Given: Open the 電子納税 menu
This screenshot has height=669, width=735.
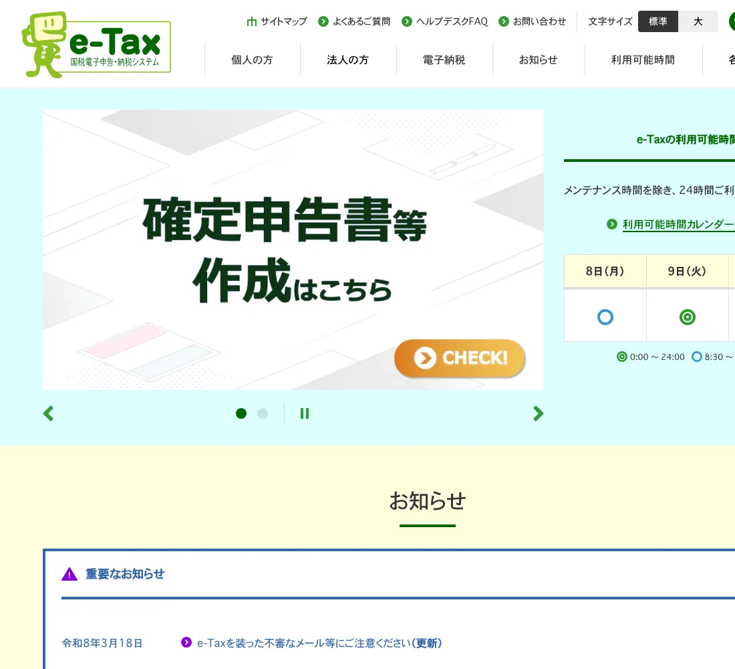Looking at the screenshot, I should [x=444, y=60].
